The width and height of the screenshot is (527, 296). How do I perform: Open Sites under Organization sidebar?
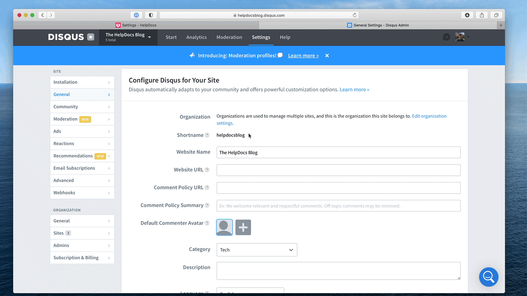(x=82, y=233)
